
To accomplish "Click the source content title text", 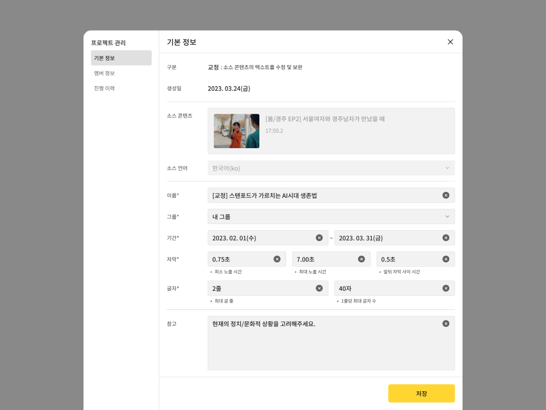I will pyautogui.click(x=325, y=119).
